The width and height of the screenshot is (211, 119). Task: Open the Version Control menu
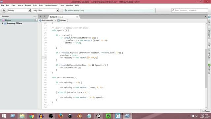click(51, 5)
